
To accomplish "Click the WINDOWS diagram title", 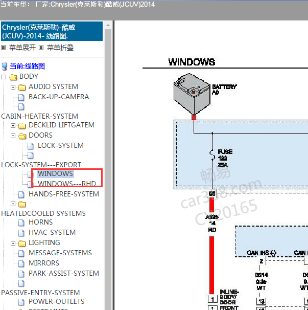I will tap(192, 62).
